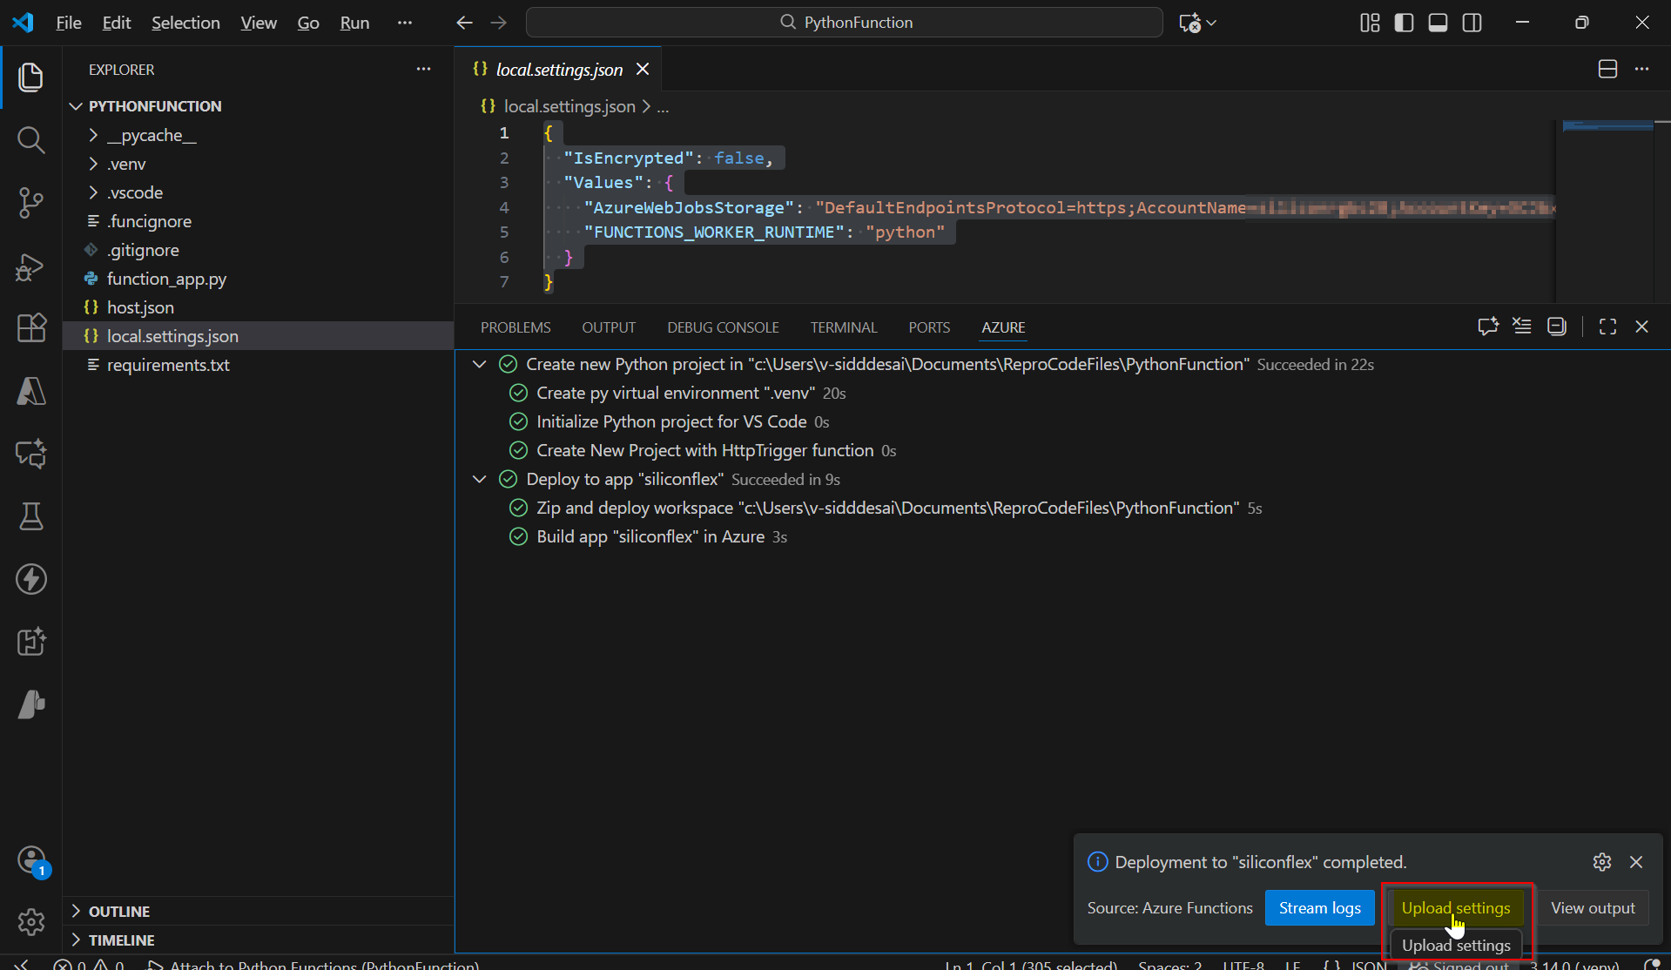Screen dimensions: 1671x970
Task: Switch to the PROBLEMS tab
Action: pos(515,327)
